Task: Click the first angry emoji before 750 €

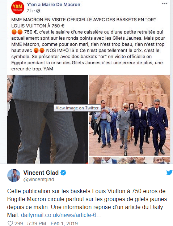Action: pyautogui.click(x=14, y=32)
